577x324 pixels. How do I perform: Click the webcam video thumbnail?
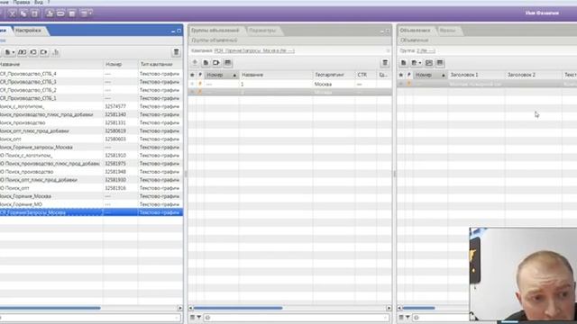[523, 274]
